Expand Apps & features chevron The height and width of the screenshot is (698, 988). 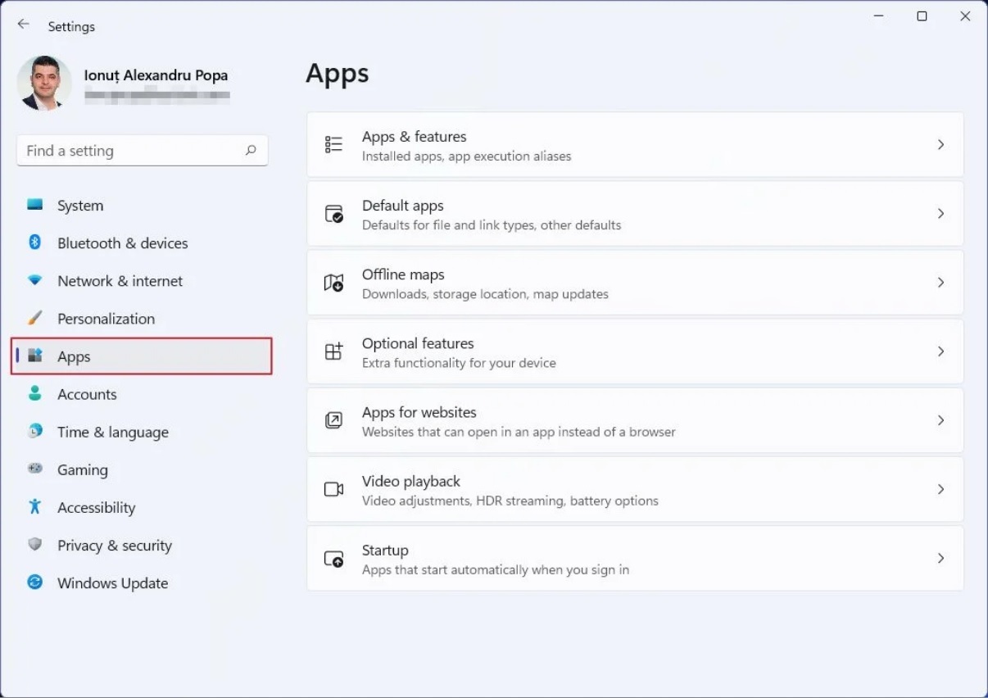pyautogui.click(x=940, y=145)
